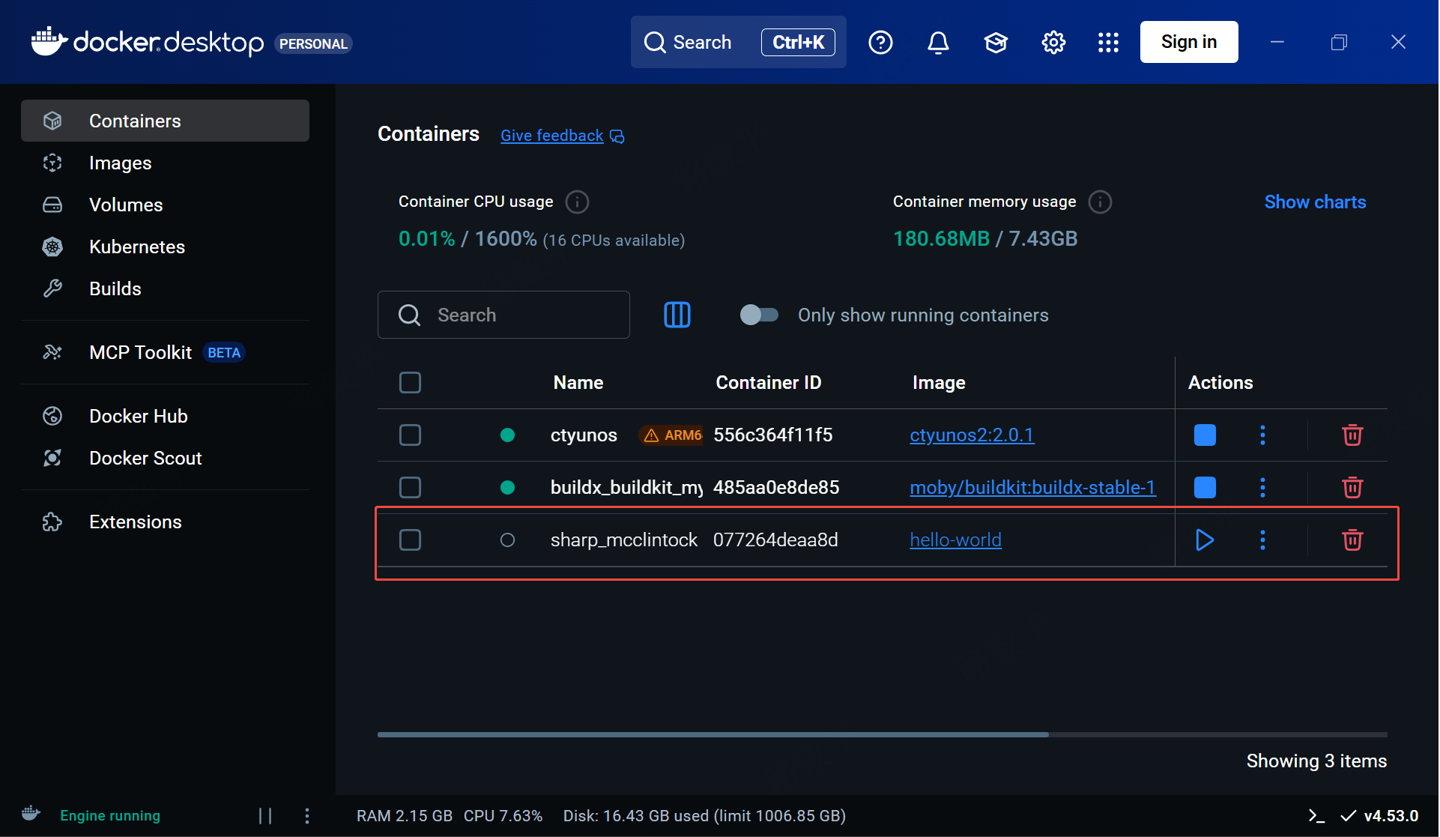Open Docker Scout in sidebar
Screen dimensions: 1440x837
tap(145, 458)
